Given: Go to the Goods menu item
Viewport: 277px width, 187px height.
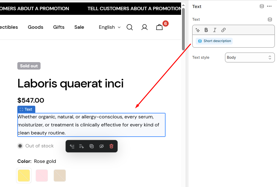Looking at the screenshot, I should 36,27.
